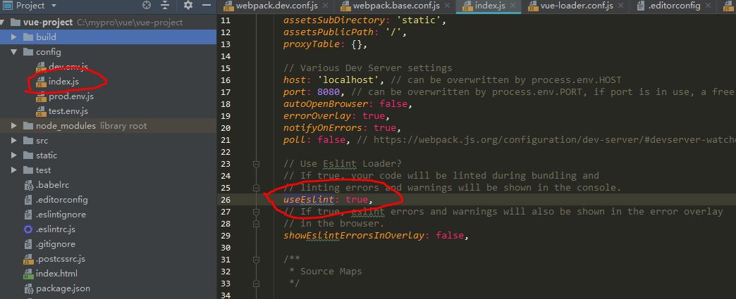Select package.json in project tree

pos(62,288)
